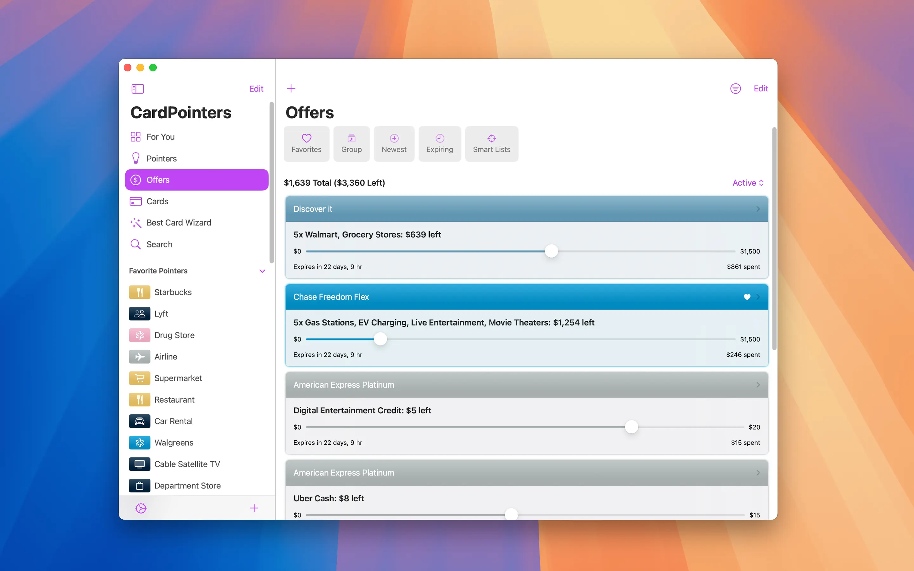
Task: Select the Starbucks favorite pointer icon
Action: (x=139, y=292)
